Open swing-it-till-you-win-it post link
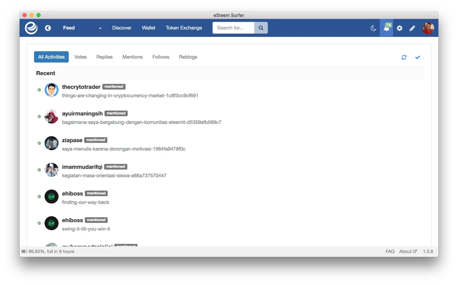Screen dimensions: 458x285 86,229
